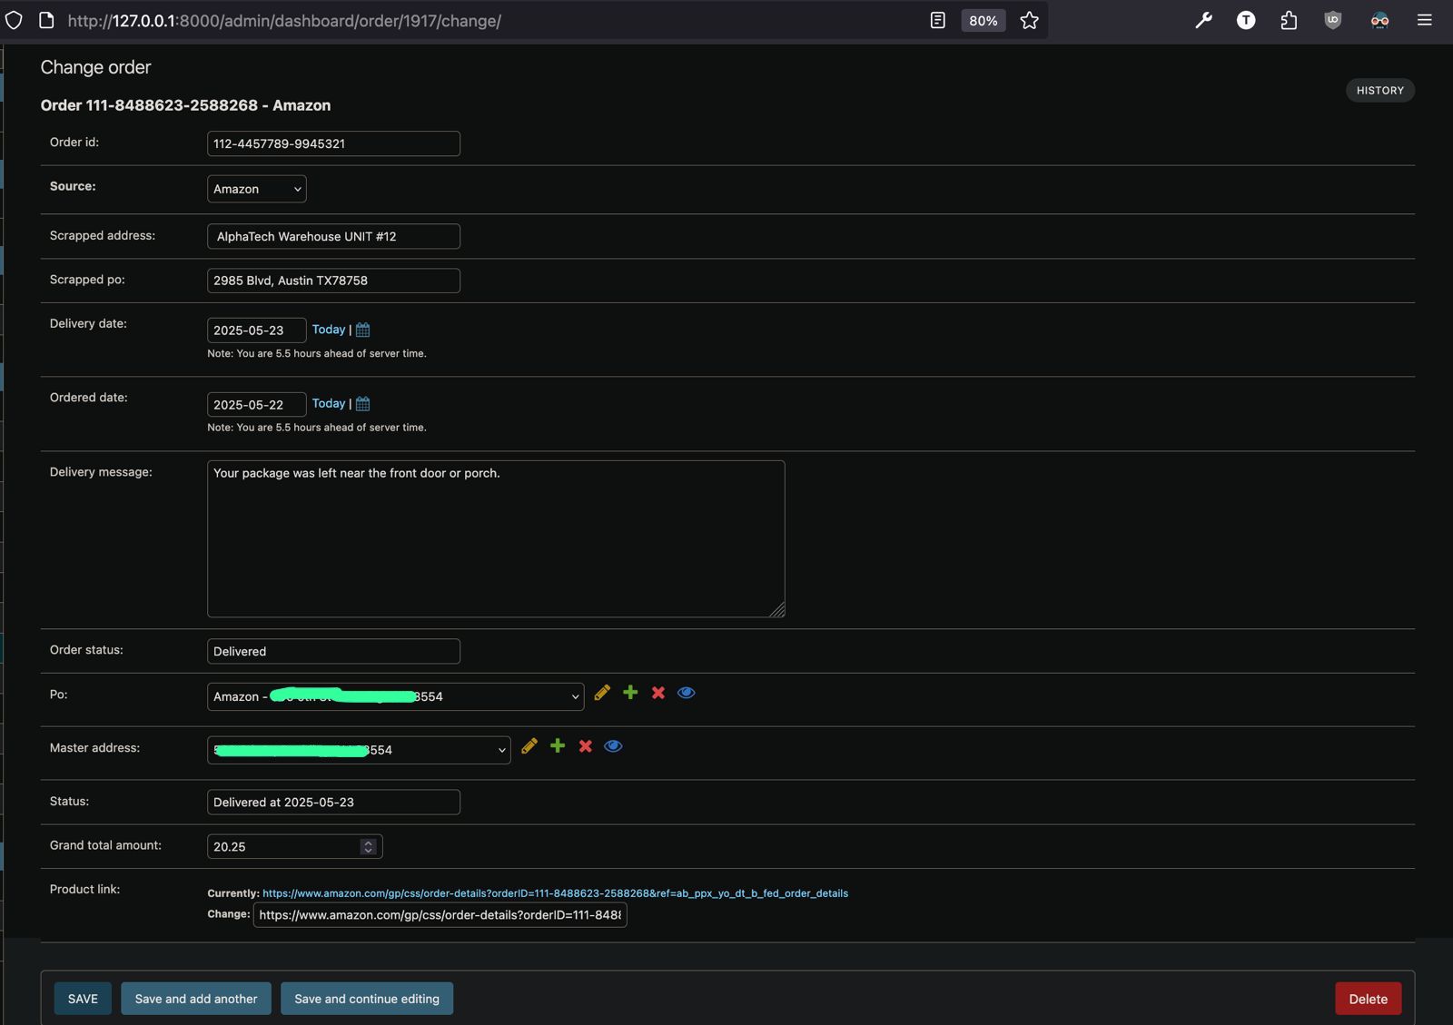The width and height of the screenshot is (1453, 1025).
Task: View selected Po with eye icon
Action: [x=687, y=693]
